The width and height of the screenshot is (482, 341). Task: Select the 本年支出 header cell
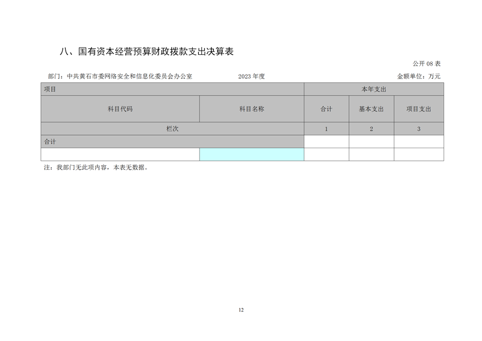coord(374,89)
